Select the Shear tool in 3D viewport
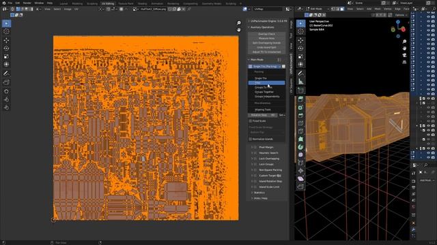This screenshot has height=245, width=437. pos(300,178)
